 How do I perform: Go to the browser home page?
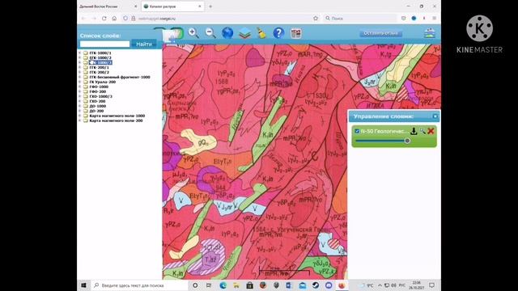pyautogui.click(x=114, y=19)
